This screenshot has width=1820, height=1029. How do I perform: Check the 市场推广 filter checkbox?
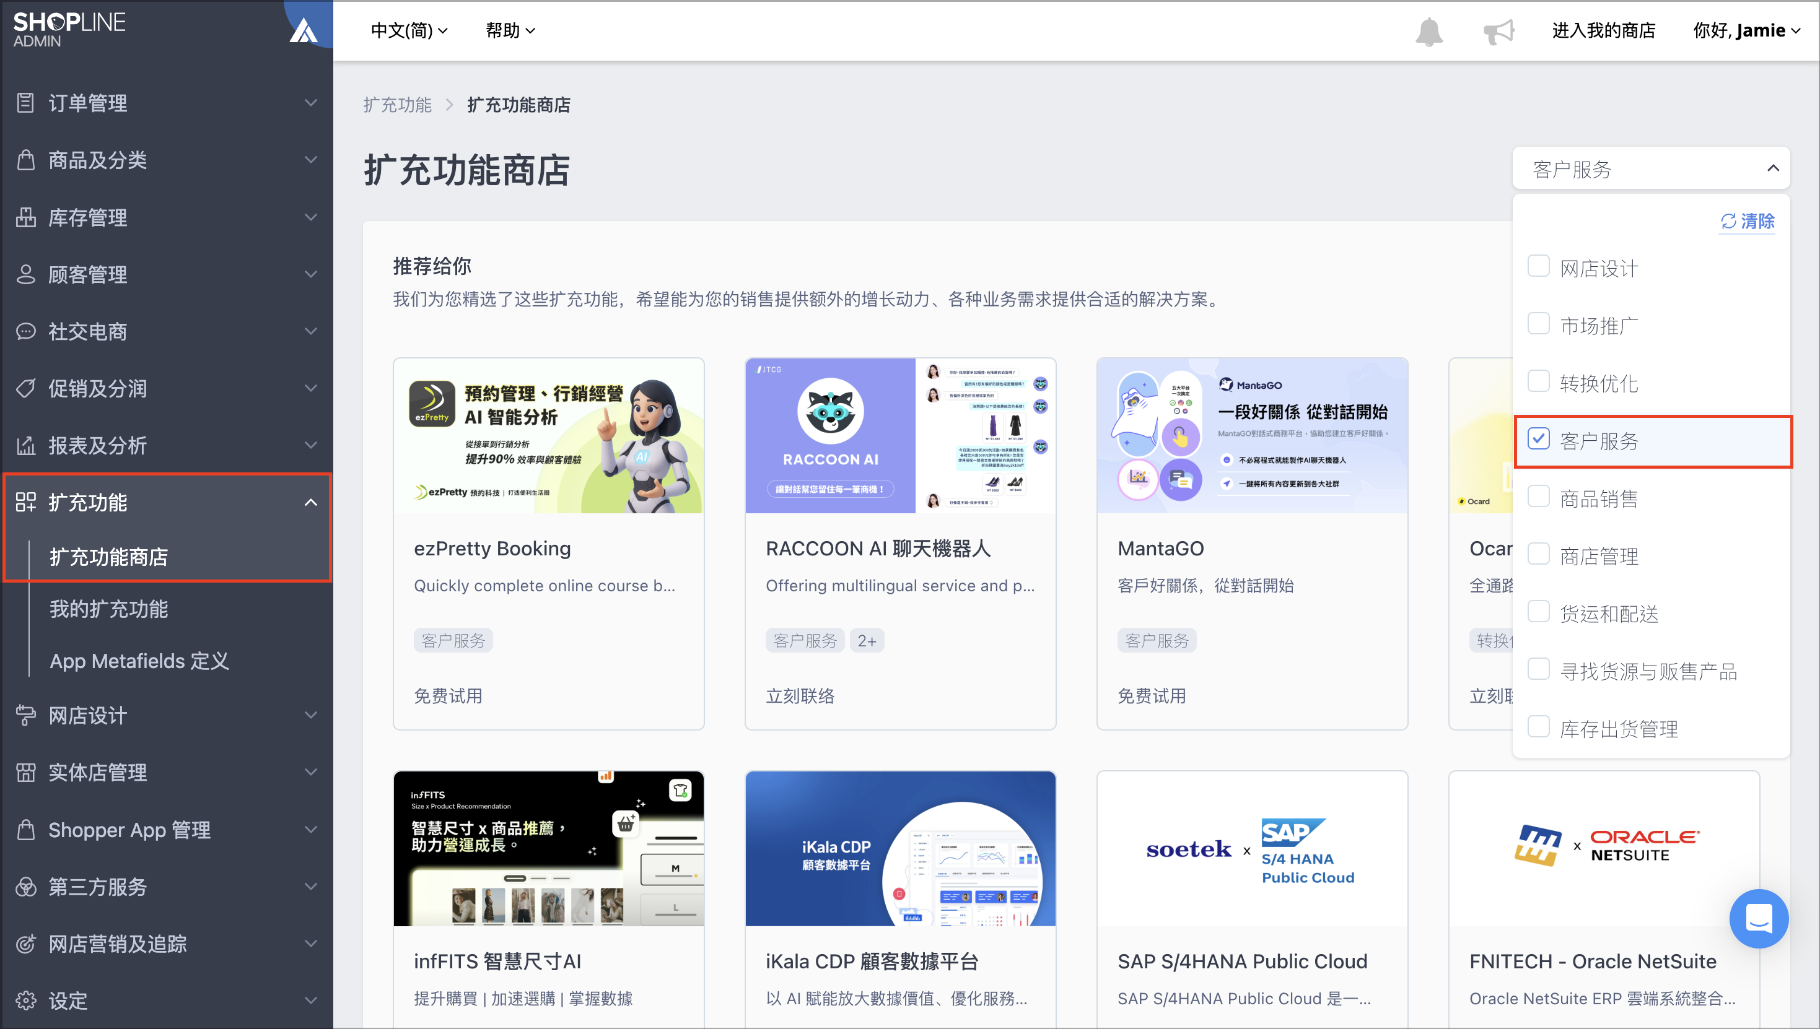pyautogui.click(x=1538, y=324)
